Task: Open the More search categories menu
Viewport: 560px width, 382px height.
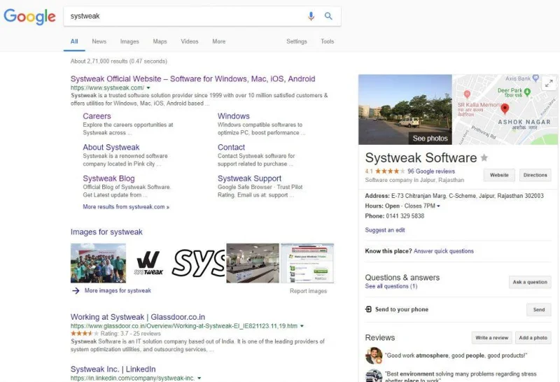Action: coord(219,41)
